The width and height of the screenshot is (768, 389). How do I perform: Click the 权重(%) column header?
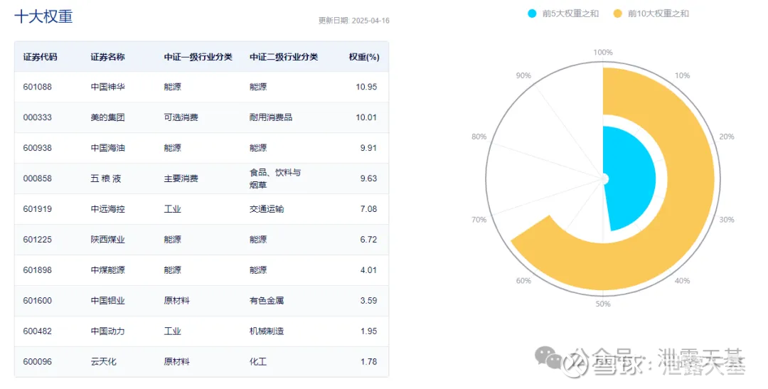[364, 57]
